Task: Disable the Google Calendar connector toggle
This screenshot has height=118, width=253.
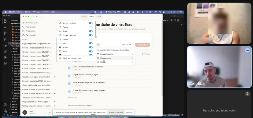Action: (x=91, y=35)
